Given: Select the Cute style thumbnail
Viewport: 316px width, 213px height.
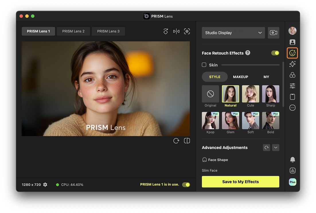Looking at the screenshot, I should click(251, 94).
